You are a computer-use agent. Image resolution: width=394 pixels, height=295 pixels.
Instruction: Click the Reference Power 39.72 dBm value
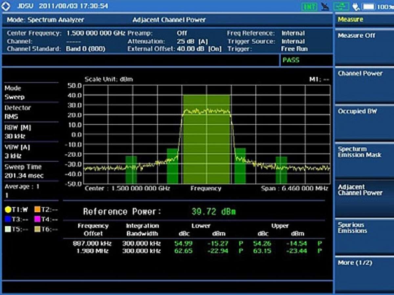click(213, 212)
